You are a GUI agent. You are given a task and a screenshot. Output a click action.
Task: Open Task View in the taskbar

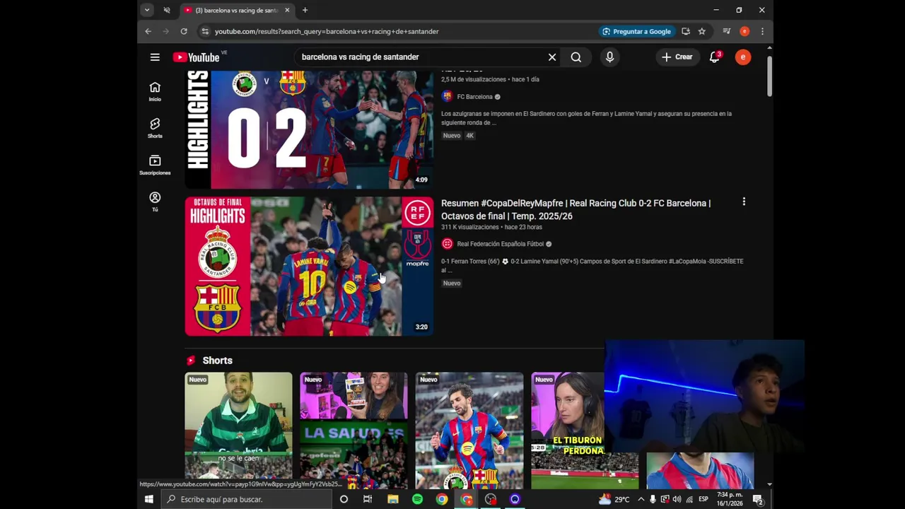point(368,499)
